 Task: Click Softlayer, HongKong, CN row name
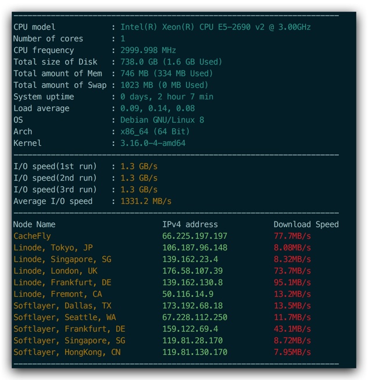click(x=67, y=352)
